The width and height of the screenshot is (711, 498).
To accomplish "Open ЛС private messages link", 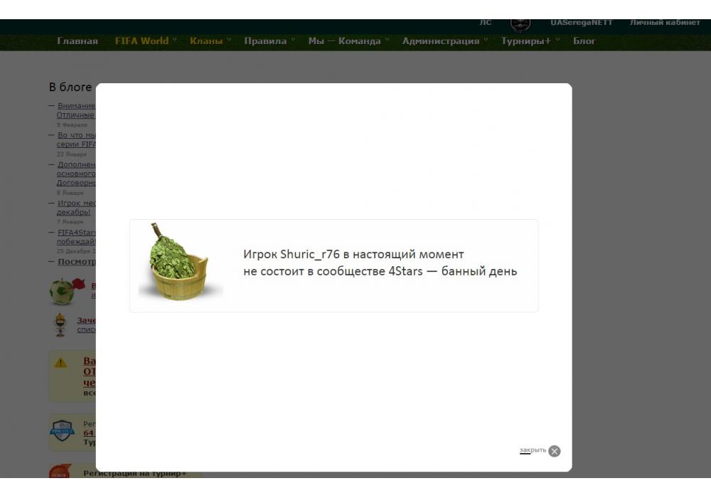I will pyautogui.click(x=486, y=23).
